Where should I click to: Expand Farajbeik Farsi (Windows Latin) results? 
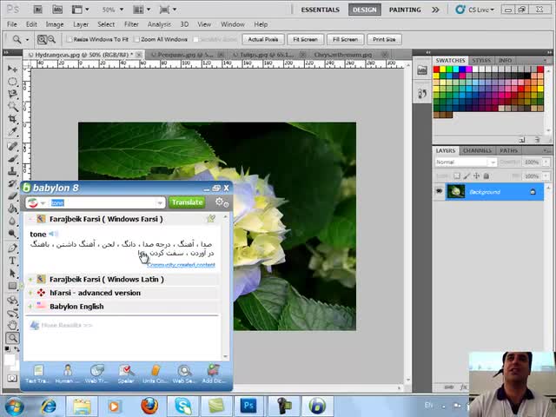(x=30, y=279)
